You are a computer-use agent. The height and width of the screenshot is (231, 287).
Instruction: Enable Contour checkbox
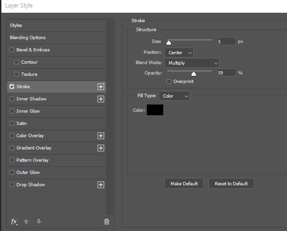click(16, 62)
